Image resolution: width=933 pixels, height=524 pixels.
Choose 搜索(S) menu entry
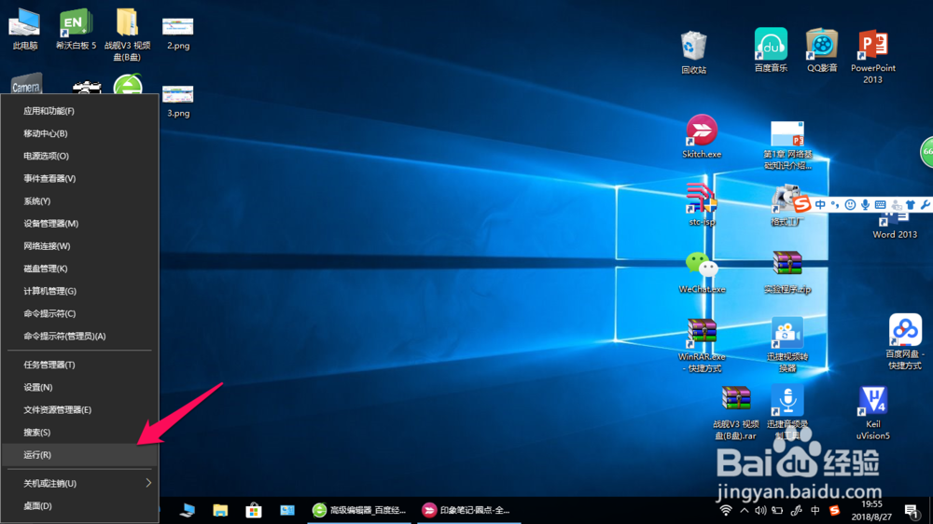click(x=79, y=433)
